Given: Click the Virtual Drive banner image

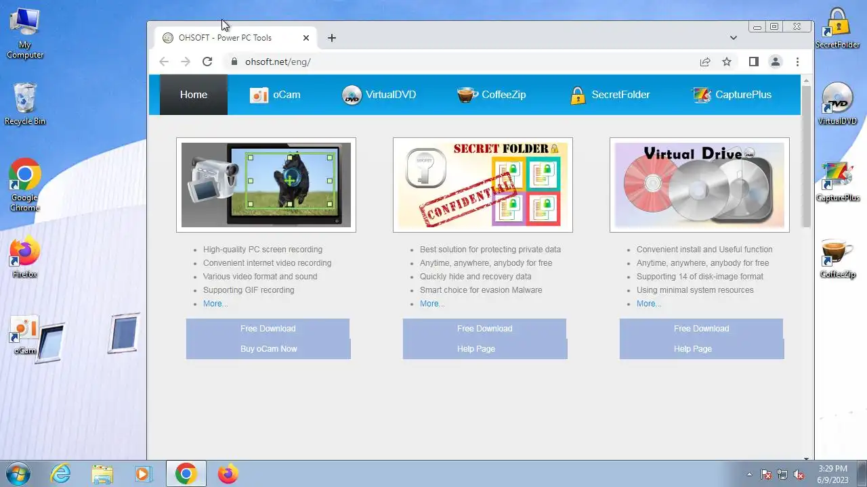Looking at the screenshot, I should [x=700, y=185].
